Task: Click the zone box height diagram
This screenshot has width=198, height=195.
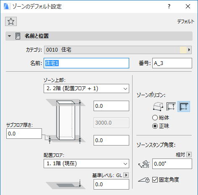Action: click(66, 121)
